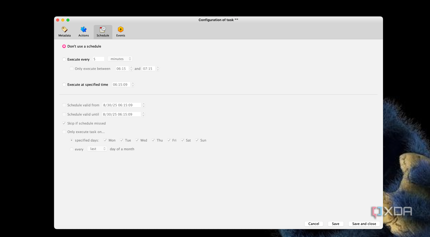Viewport: 430px width, 237px height.
Task: Click the 07:15 end time field
Action: click(x=149, y=69)
